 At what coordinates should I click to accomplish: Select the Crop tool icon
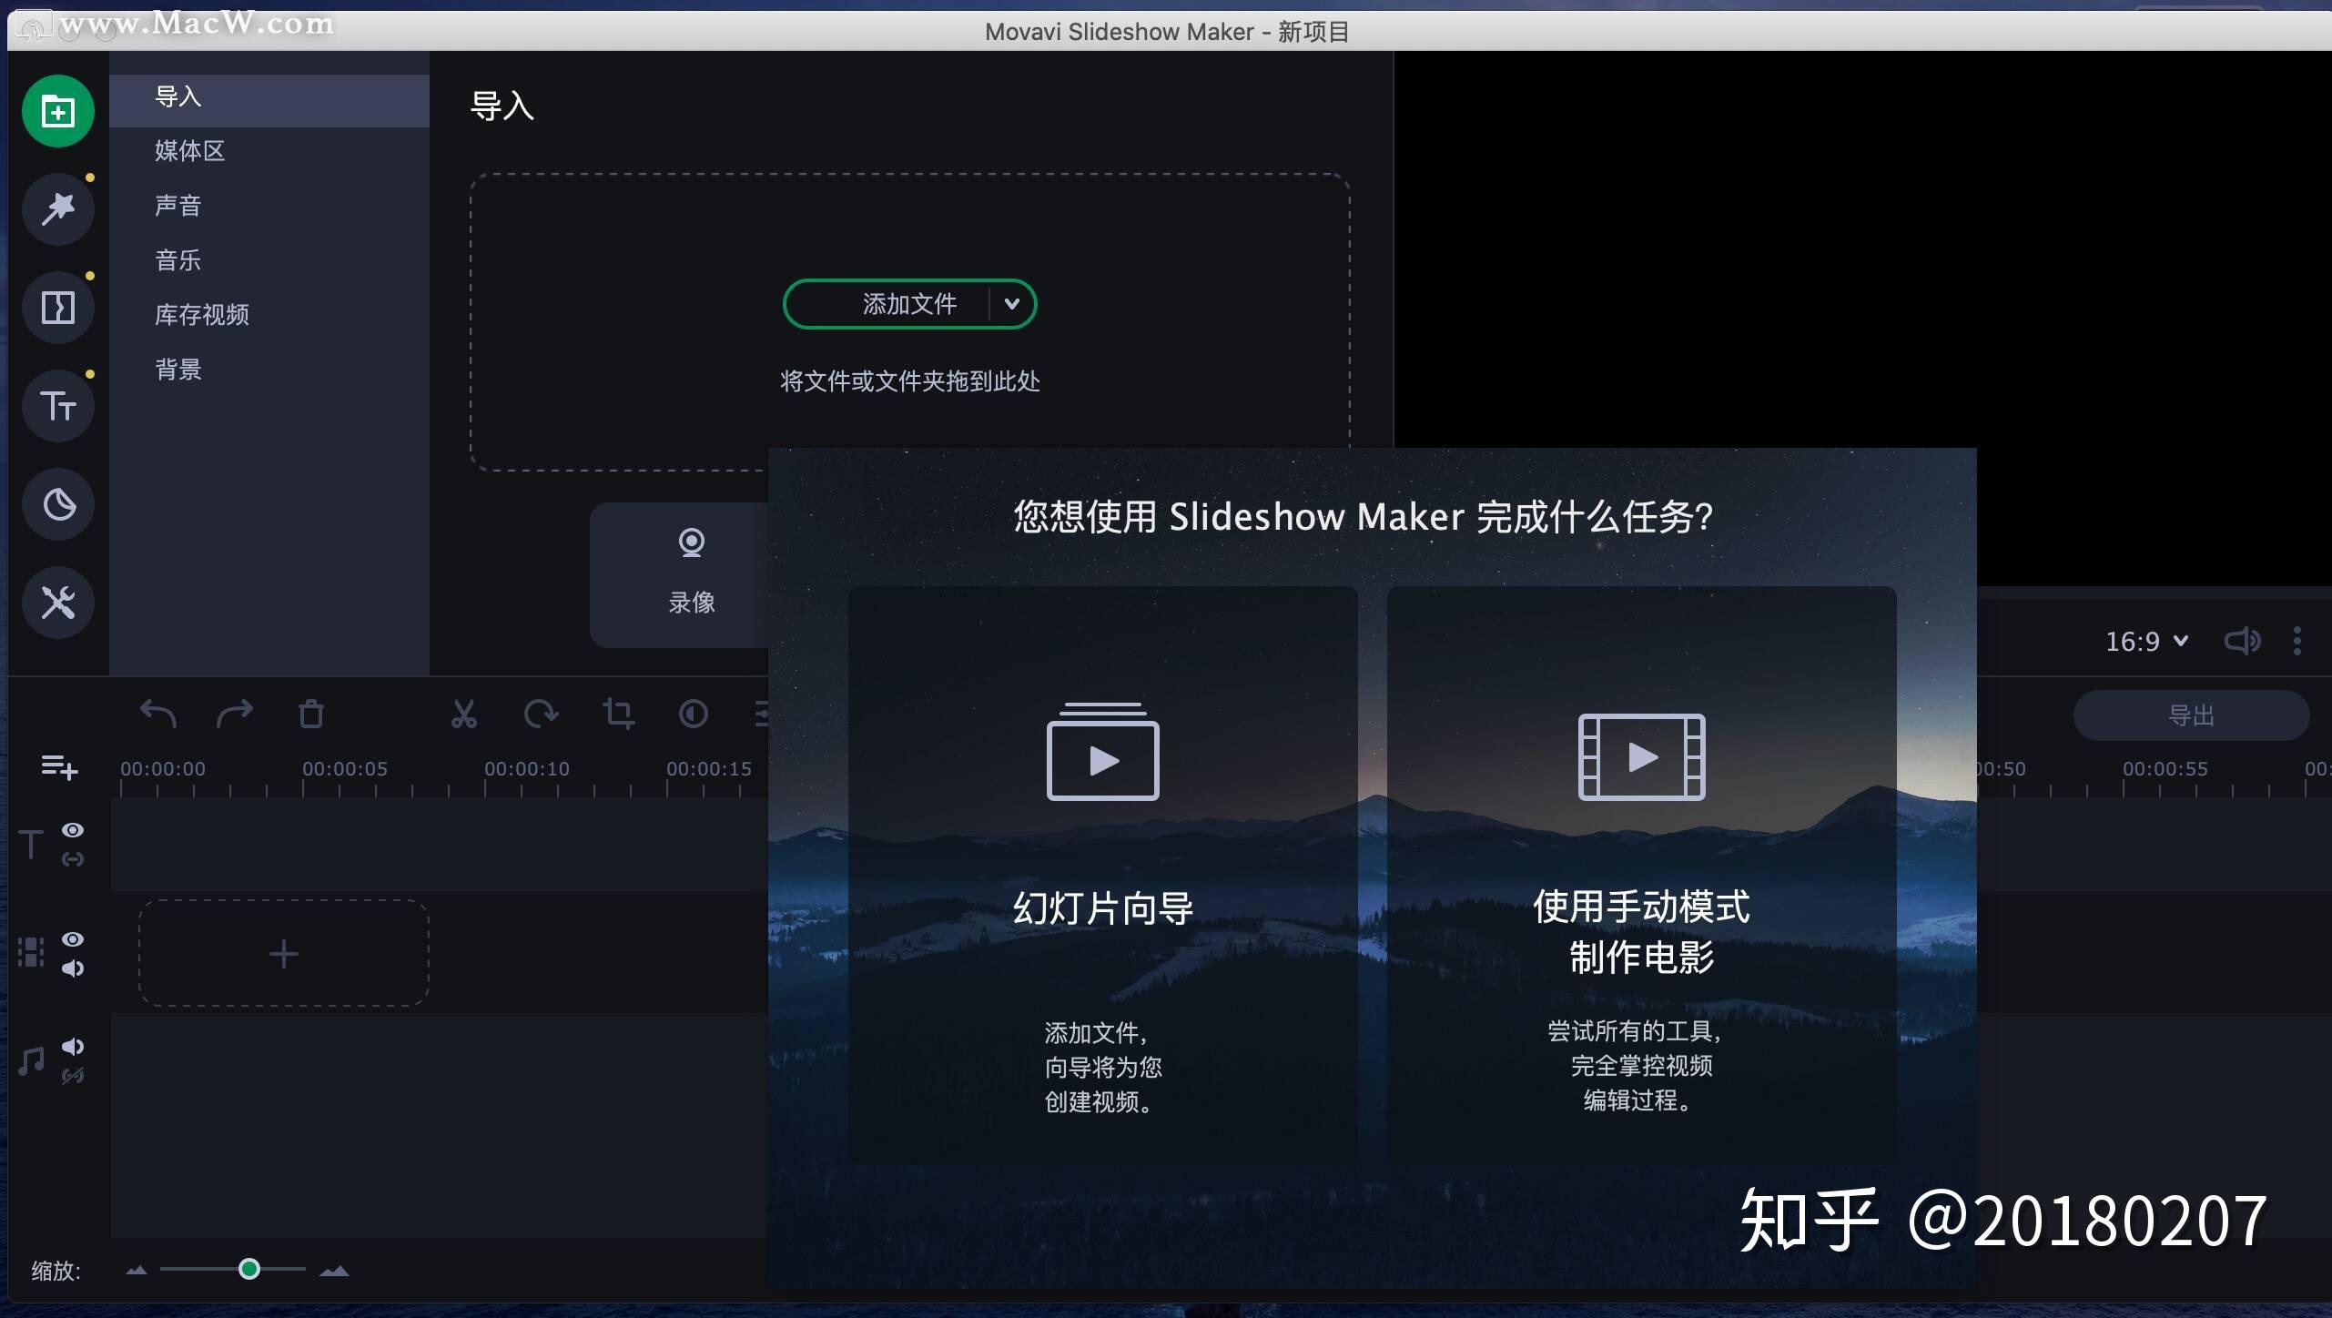(619, 715)
